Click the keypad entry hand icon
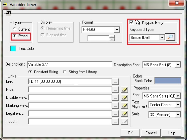The width and height of the screenshot is (187, 140). coord(138,22)
